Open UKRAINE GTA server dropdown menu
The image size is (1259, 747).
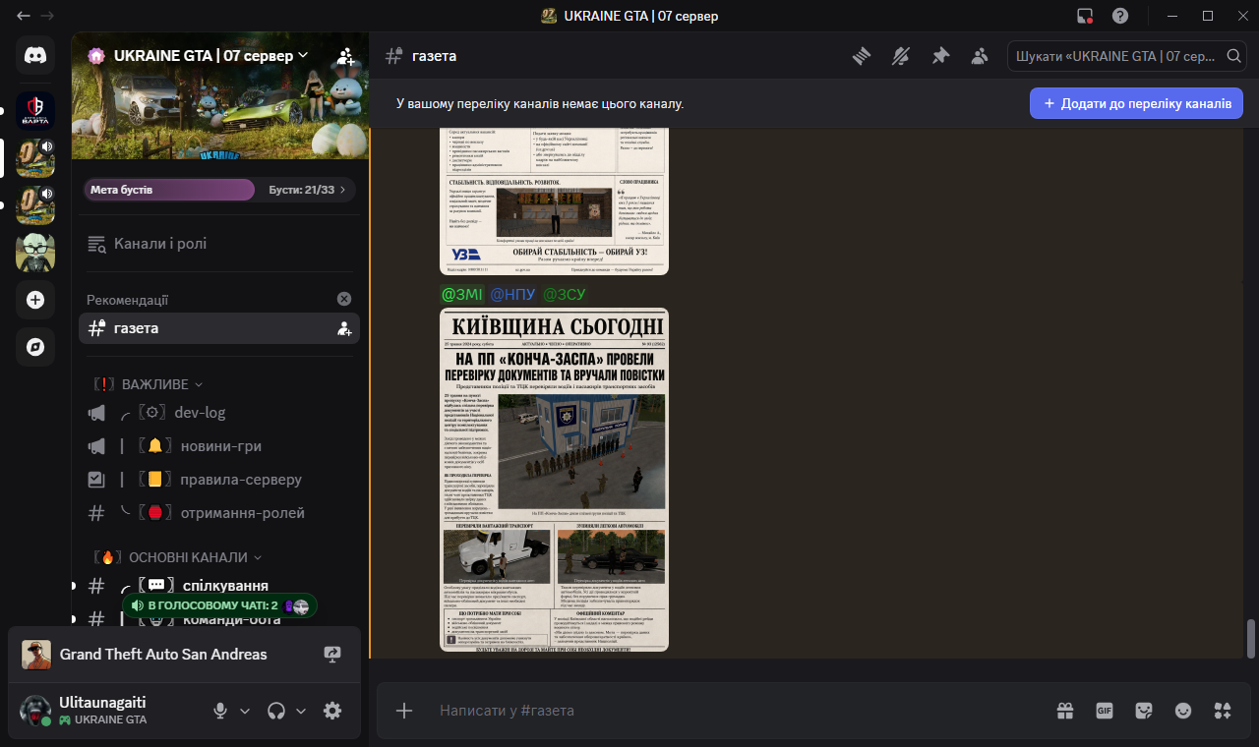(211, 56)
